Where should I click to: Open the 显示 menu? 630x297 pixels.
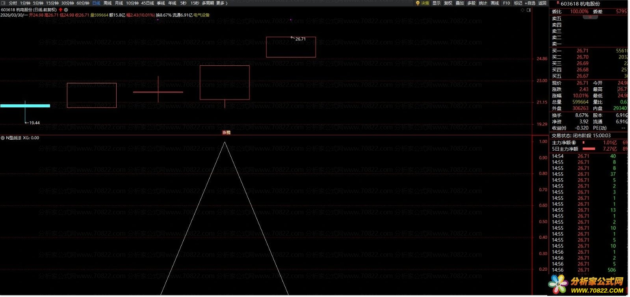(x=437, y=3)
